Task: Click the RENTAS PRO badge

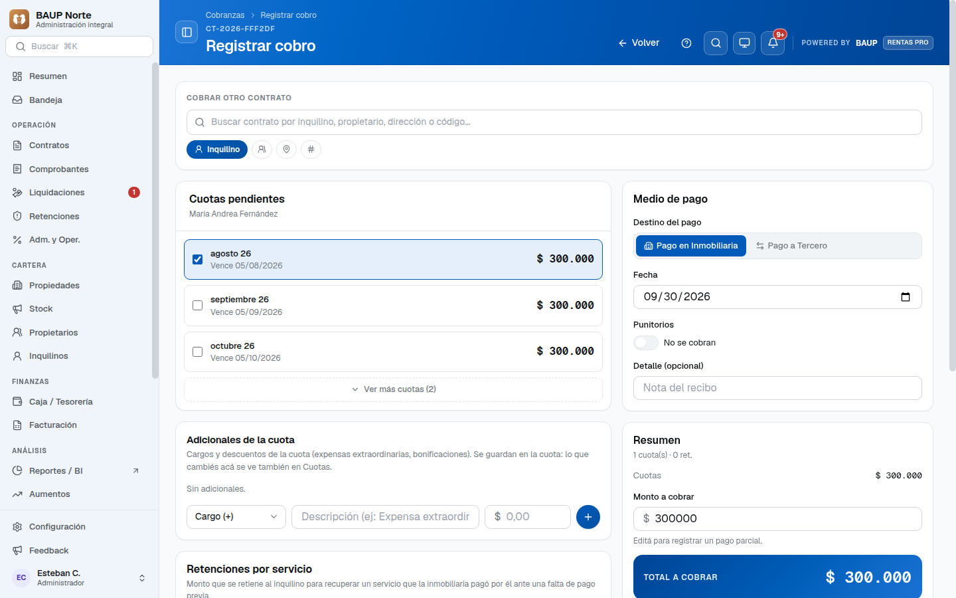Action: 908,43
